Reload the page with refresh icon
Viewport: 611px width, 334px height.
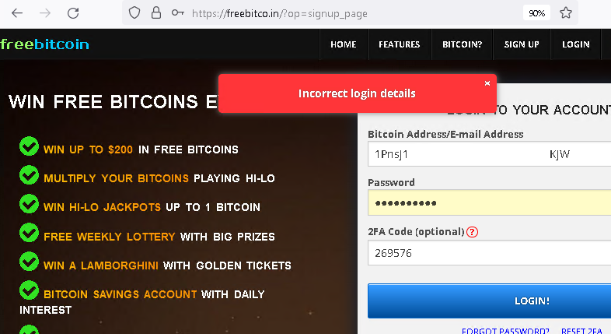73,13
